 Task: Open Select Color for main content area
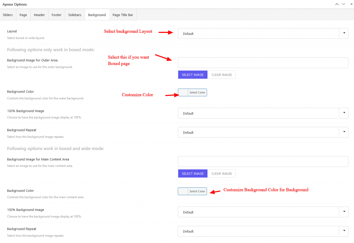tap(197, 191)
